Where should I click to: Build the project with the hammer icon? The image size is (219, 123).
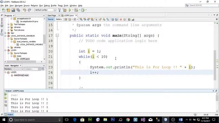[x=60, y=10]
